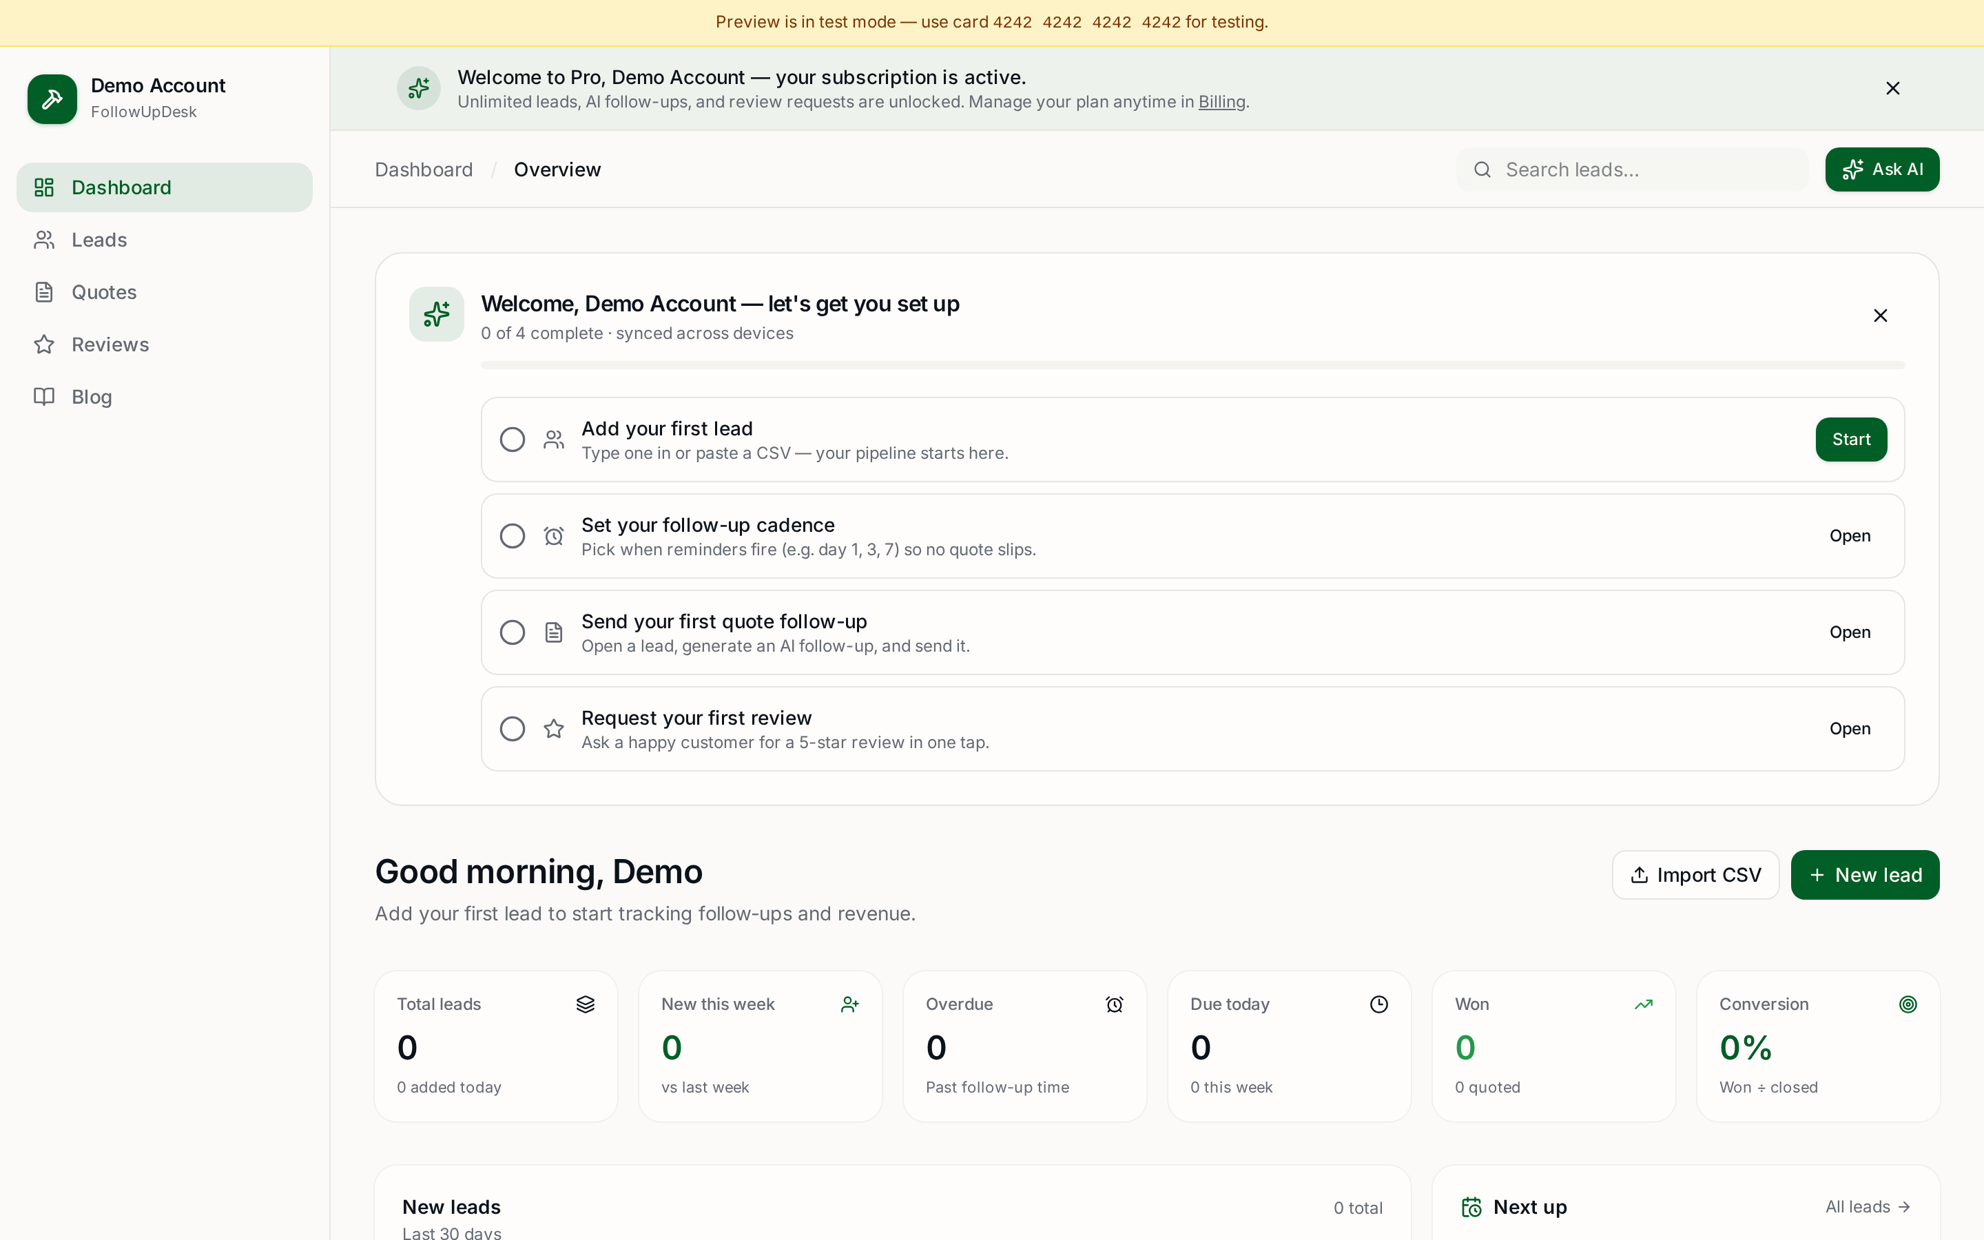Tick the Send your first quote follow-up circle
The height and width of the screenshot is (1240, 1984).
point(513,632)
